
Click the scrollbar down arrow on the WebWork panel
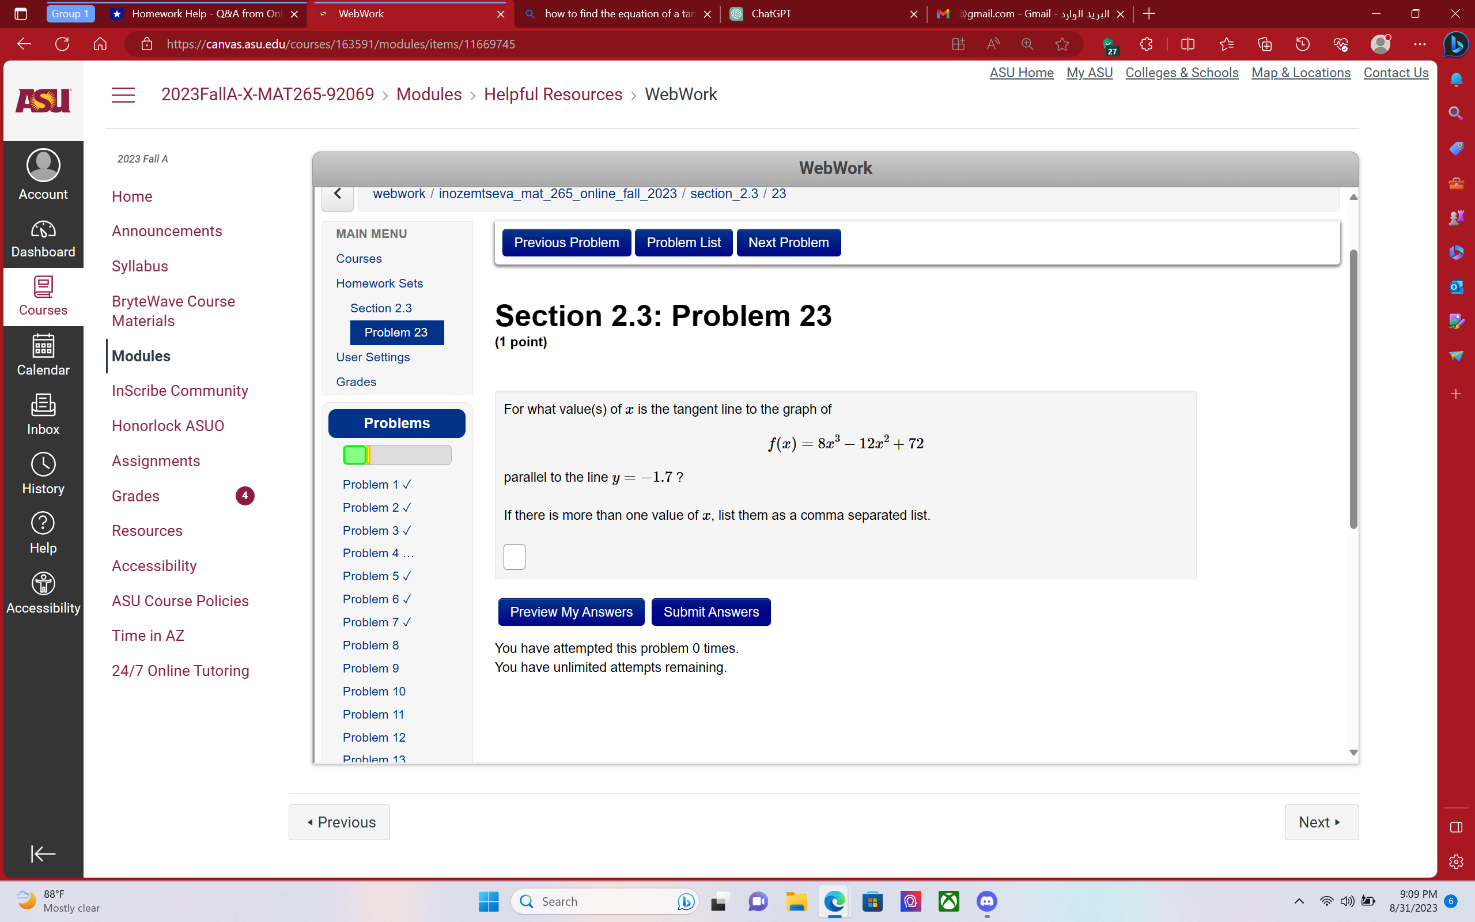tap(1353, 752)
